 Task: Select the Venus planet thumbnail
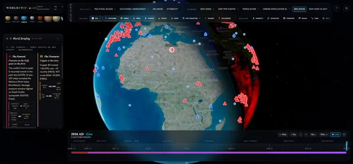point(8,19)
